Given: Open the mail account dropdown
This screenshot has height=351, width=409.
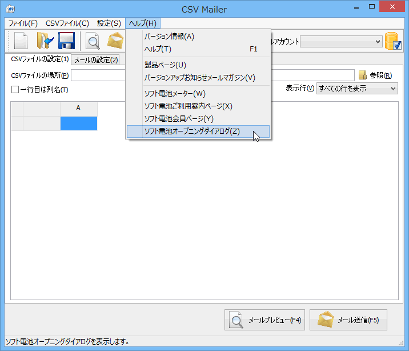Looking at the screenshot, I should tap(341, 42).
